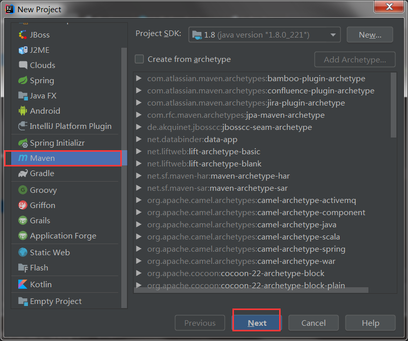Select Kotlin label in the list
The height and width of the screenshot is (341, 408).
(x=41, y=284)
